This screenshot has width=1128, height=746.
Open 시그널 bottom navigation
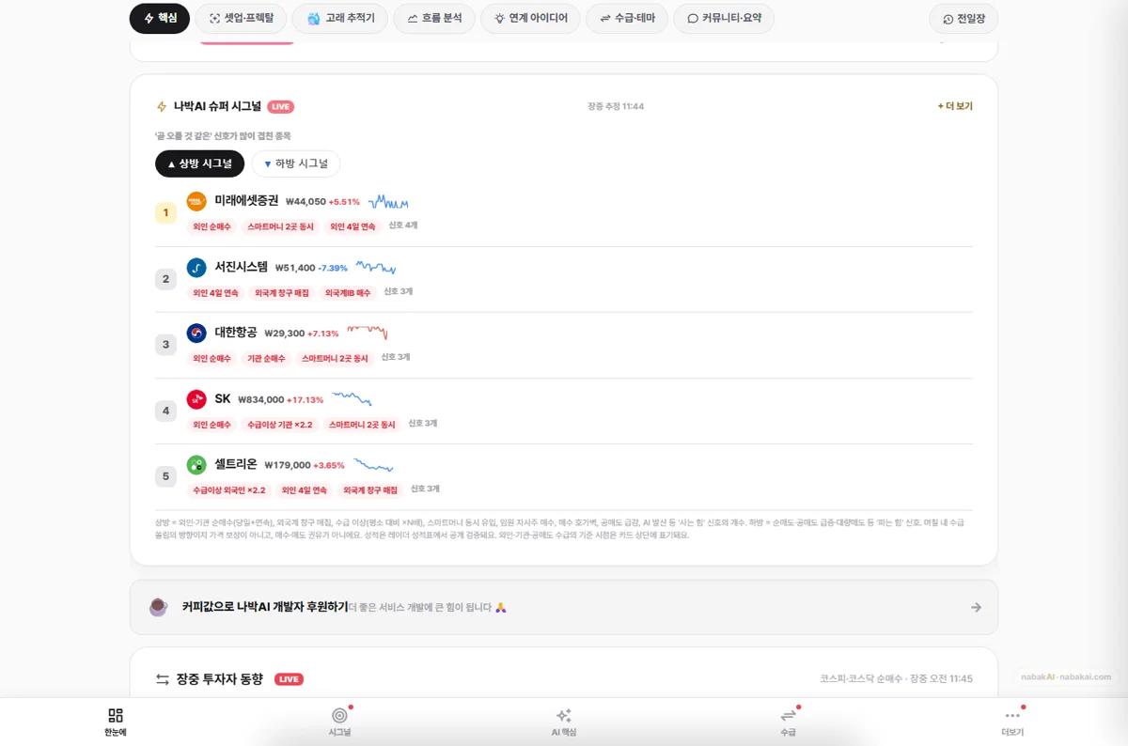[340, 722]
